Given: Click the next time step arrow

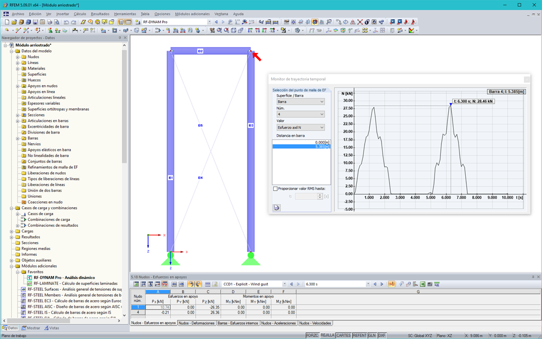Looking at the screenshot, I should tap(382, 284).
